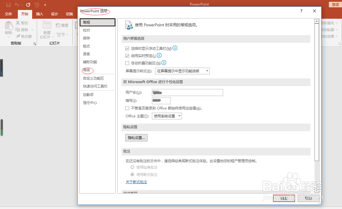Viewport: 342px width, 209px height.
Task: Click the options pane vertical scrollbar thumb
Action: click(x=317, y=92)
